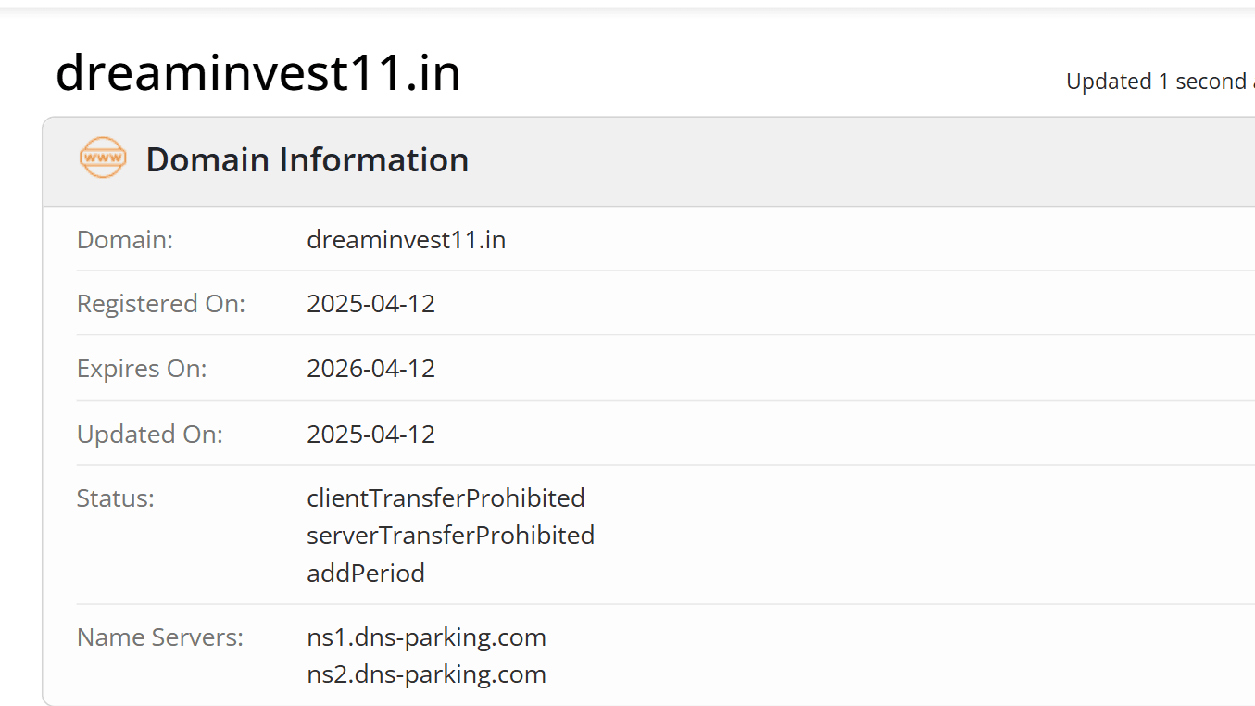Click the dreaminvest11.in page title heading
1255x706 pixels.
tap(258, 73)
